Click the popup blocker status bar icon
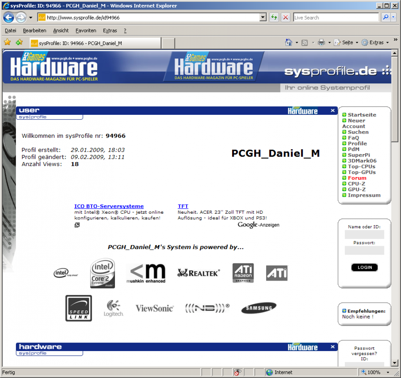The image size is (401, 378). click(x=238, y=372)
